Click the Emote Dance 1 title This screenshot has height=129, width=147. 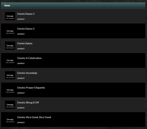(26, 14)
